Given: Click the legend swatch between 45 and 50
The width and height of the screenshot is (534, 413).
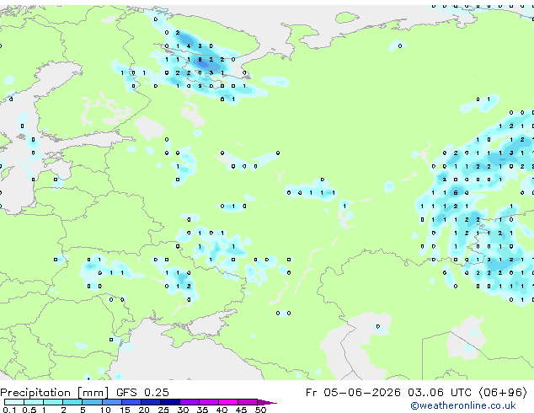Looking at the screenshot, I should click(x=248, y=402).
